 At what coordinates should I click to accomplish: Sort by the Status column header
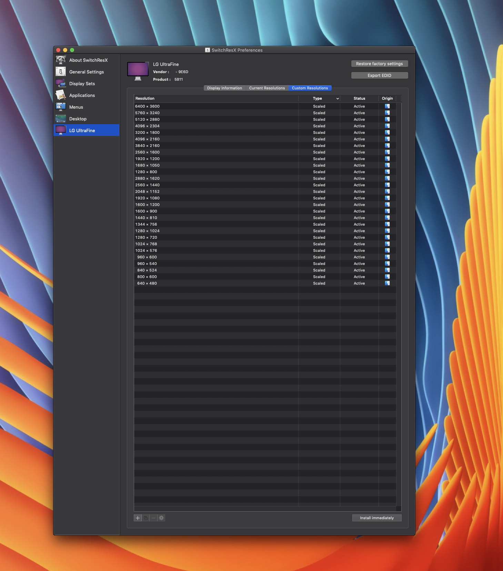click(x=359, y=98)
